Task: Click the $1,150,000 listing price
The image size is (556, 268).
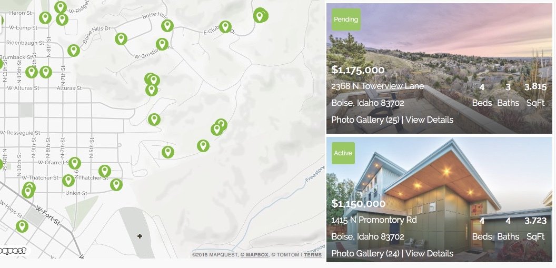Action: (358, 203)
